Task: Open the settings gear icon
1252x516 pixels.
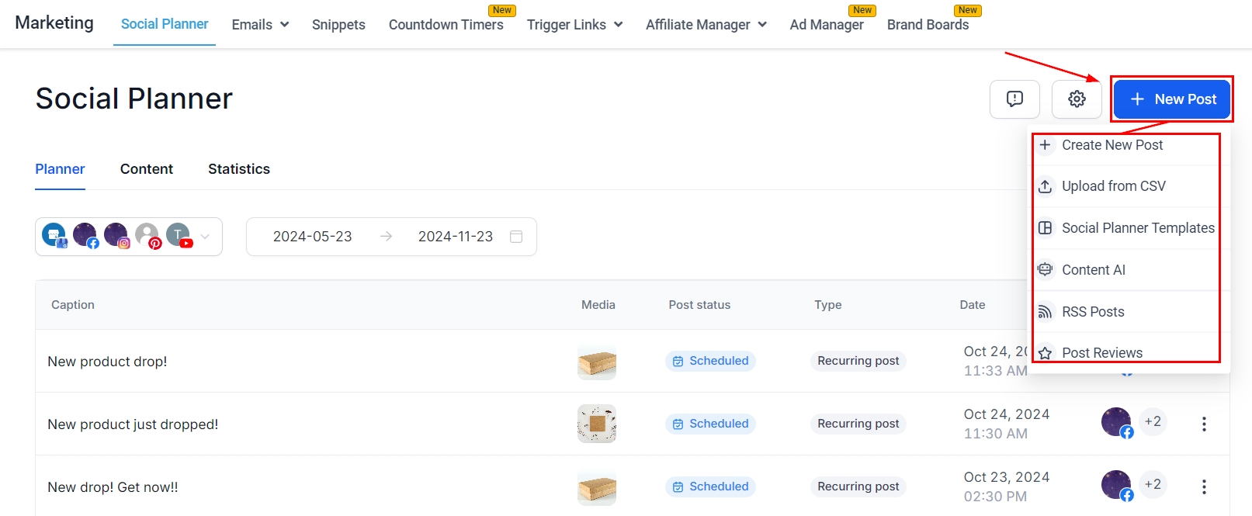Action: tap(1077, 99)
